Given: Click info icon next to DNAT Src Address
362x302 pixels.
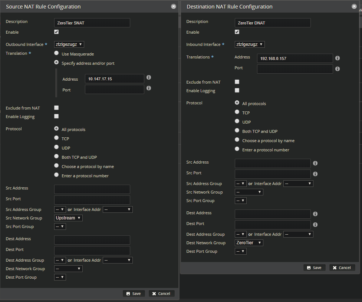Looking at the screenshot, I should point(315,163).
